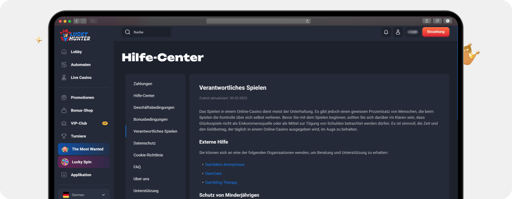The image size is (512, 199).
Task: Click the Lobby home icon
Action: pos(64,52)
